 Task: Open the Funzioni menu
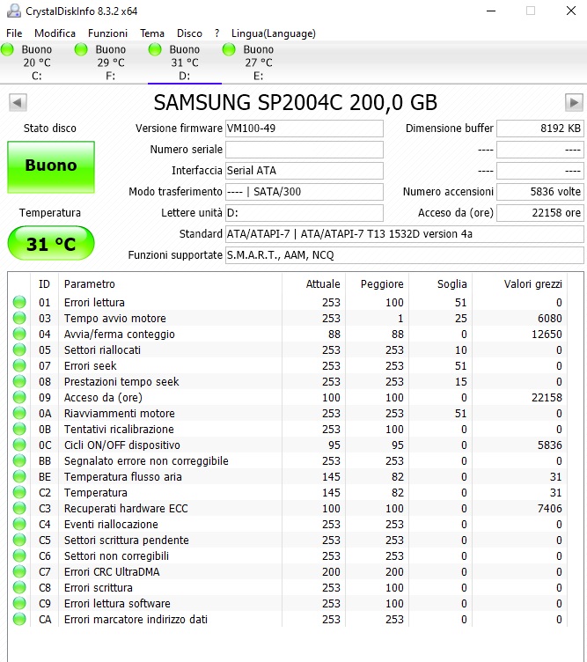tap(107, 33)
